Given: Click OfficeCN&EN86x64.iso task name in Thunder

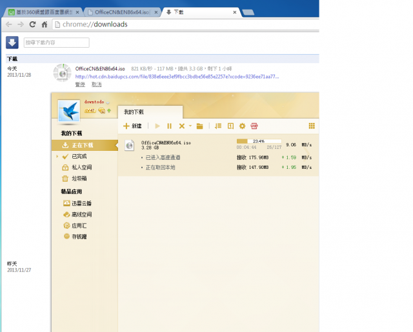Looking at the screenshot, I should click(166, 142).
